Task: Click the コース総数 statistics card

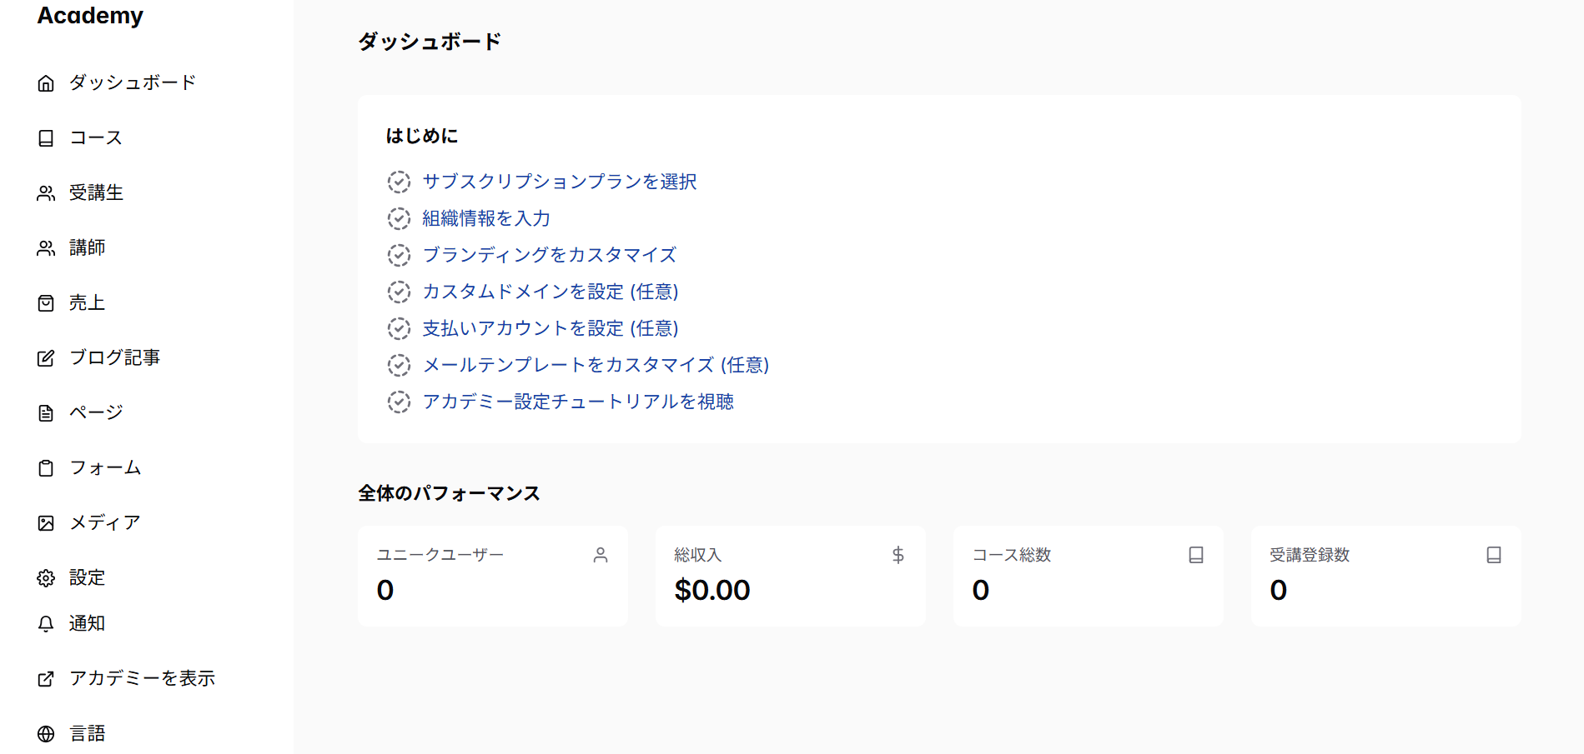Action: 1088,575
